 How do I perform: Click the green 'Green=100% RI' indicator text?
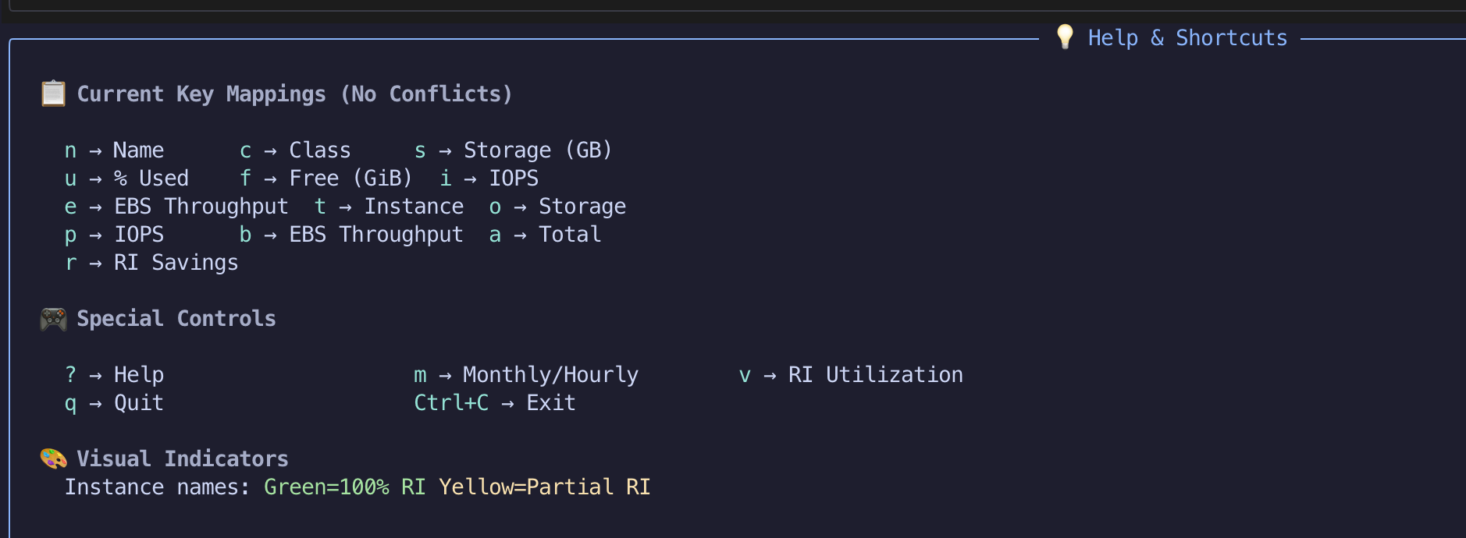coord(344,487)
